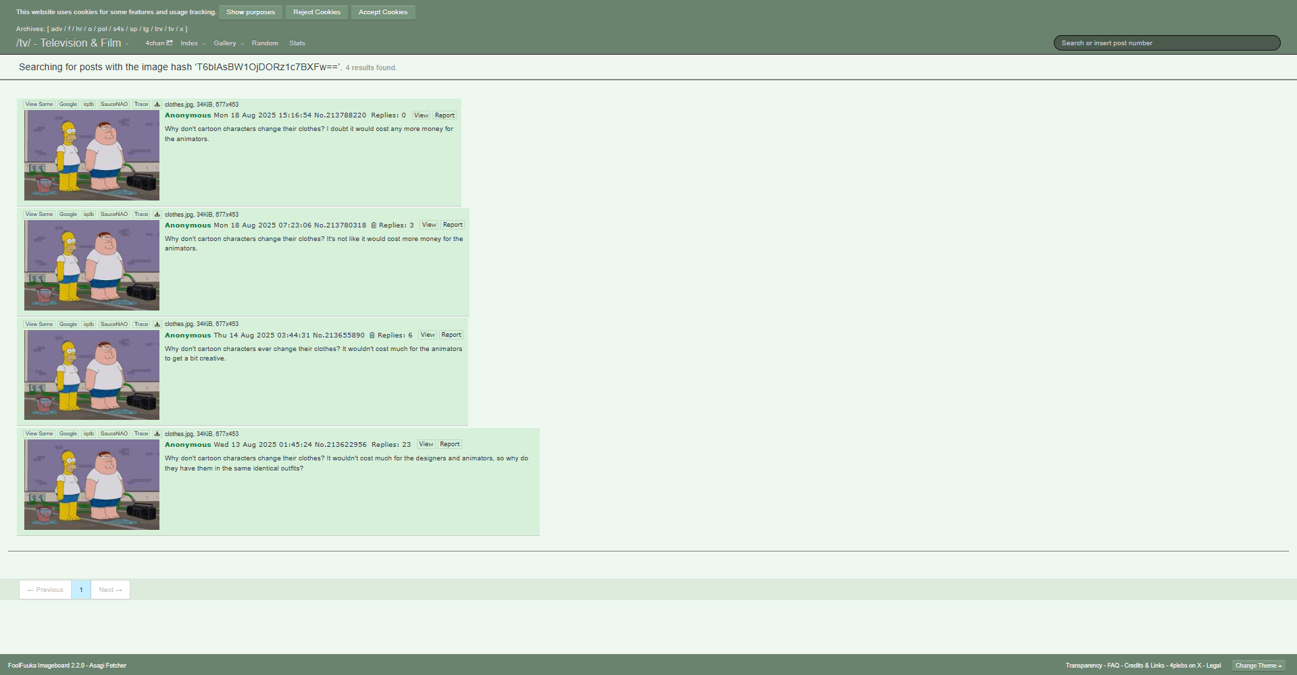This screenshot has height=675, width=1297.
Task: Download image of post No.213655890
Action: 157,325
